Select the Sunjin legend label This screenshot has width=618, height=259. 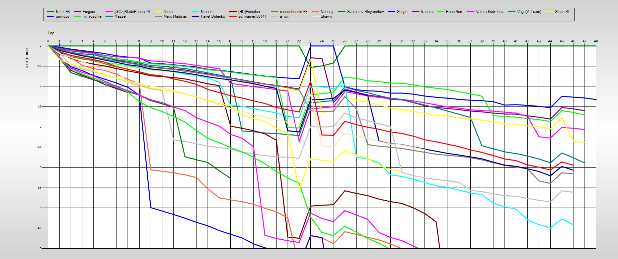pyautogui.click(x=402, y=12)
